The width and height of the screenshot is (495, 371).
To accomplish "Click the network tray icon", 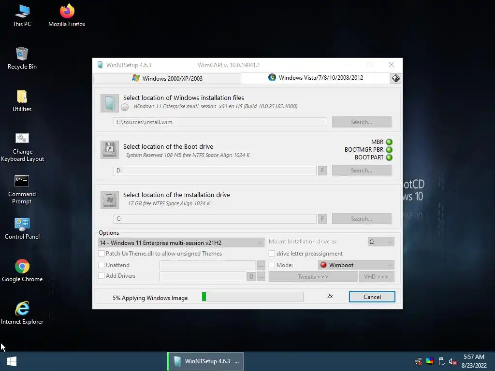I will (418, 361).
